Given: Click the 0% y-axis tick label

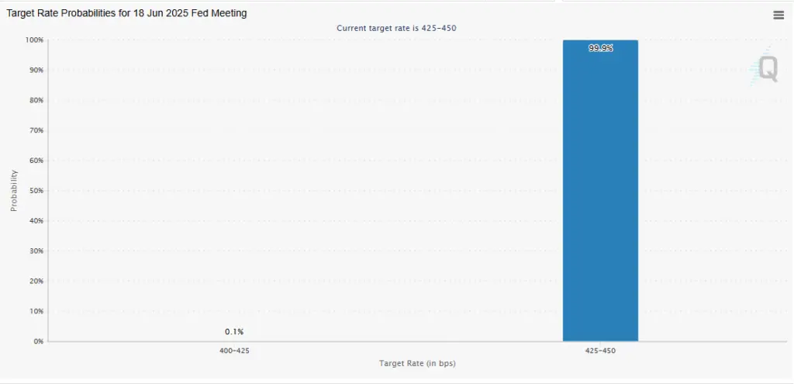Looking at the screenshot, I should click(37, 341).
